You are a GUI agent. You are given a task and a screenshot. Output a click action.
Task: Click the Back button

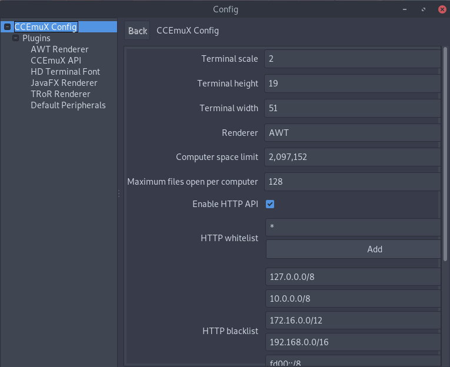tap(138, 31)
